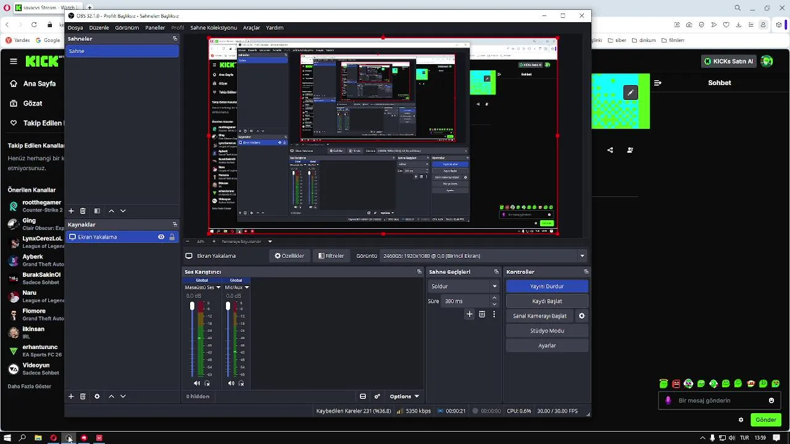Mute the Masaüstü Ses speaker icon

click(197, 383)
